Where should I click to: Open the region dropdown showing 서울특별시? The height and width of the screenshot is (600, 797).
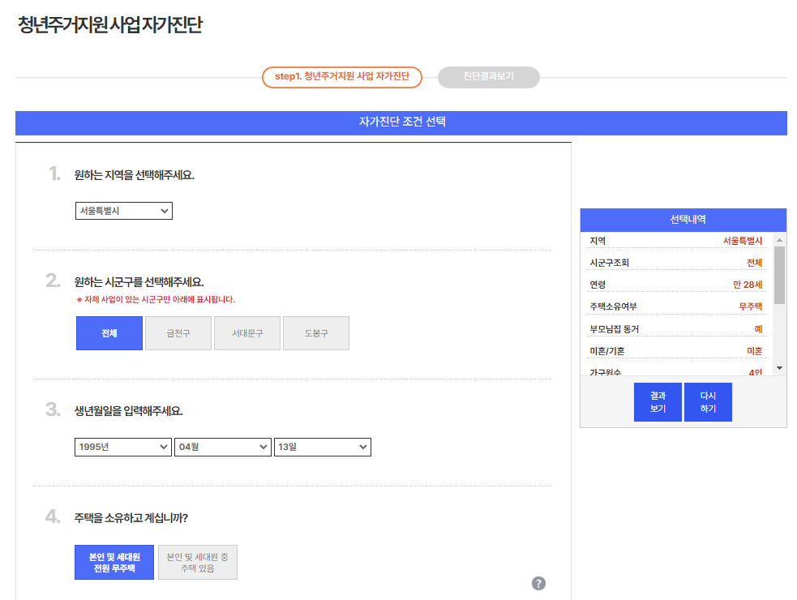pyautogui.click(x=123, y=210)
